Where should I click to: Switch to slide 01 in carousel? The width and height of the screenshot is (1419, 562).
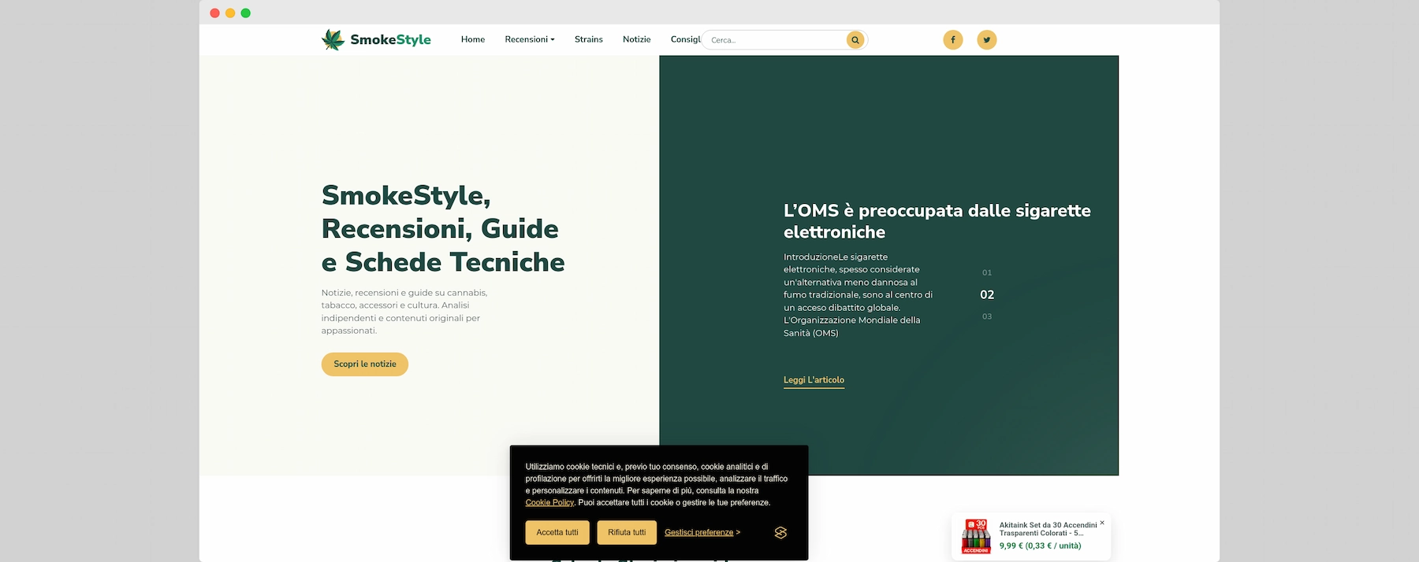pyautogui.click(x=987, y=272)
